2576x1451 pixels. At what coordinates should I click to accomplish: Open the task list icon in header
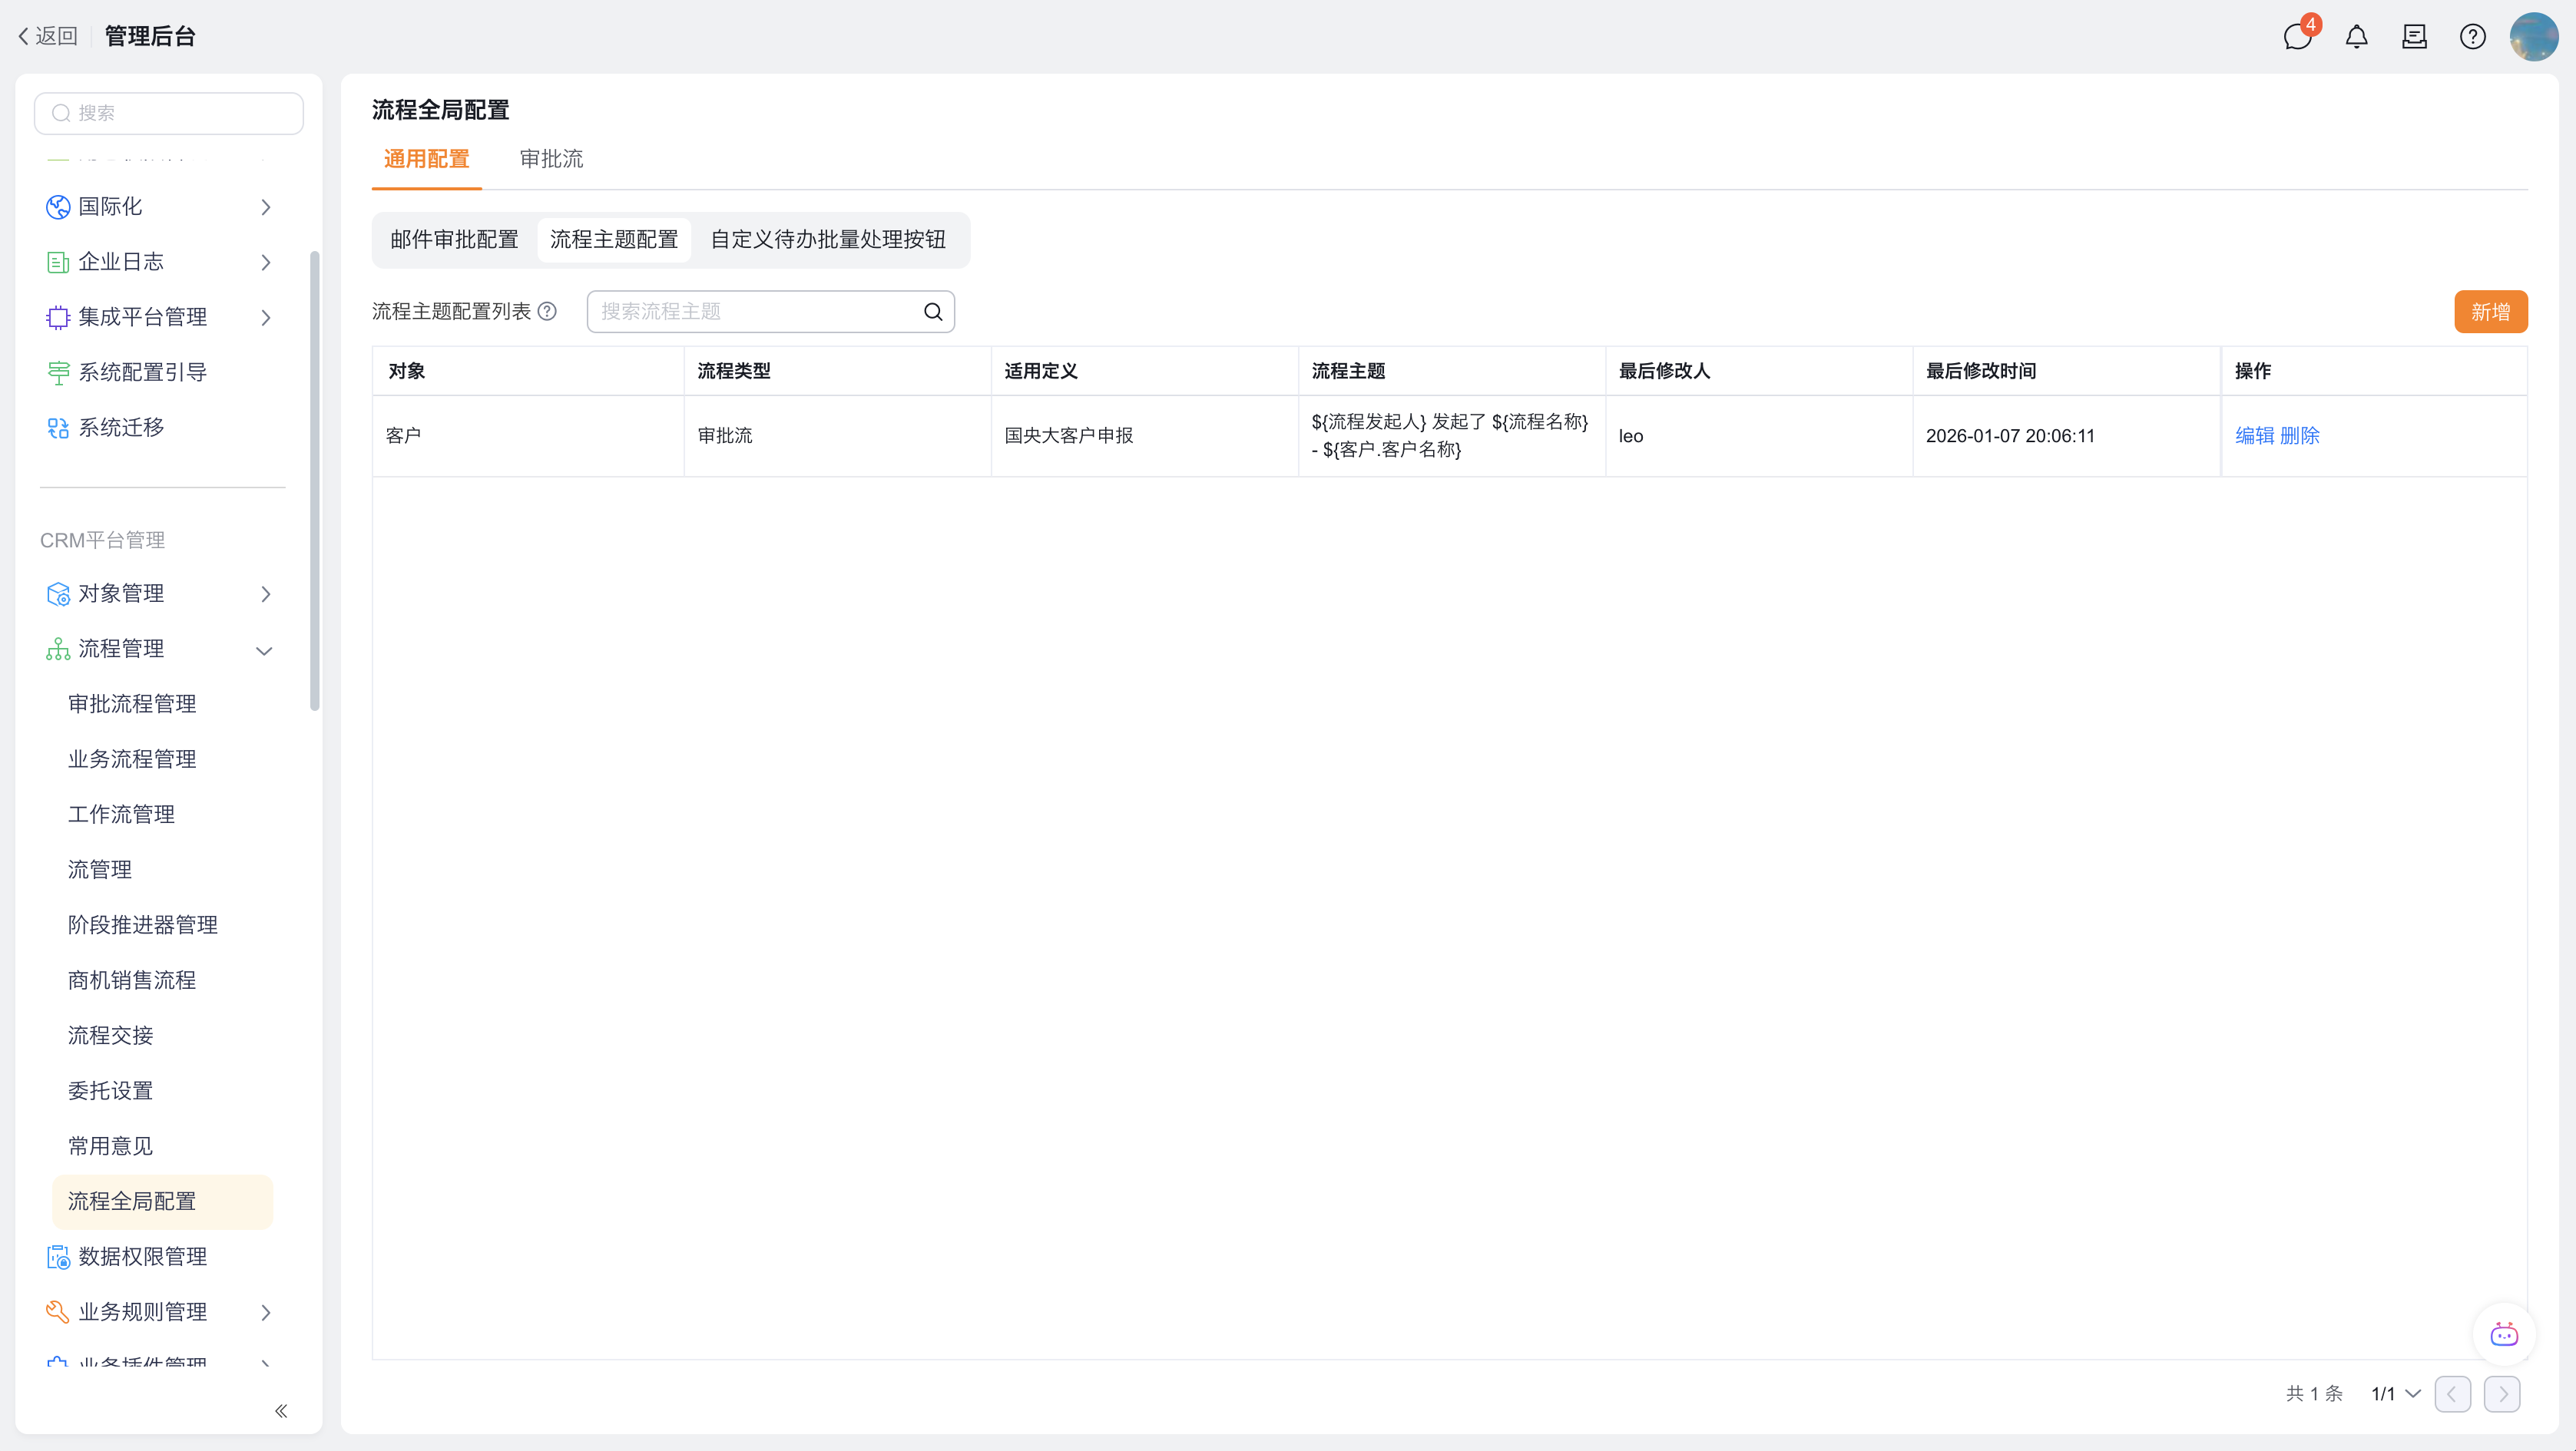pyautogui.click(x=2414, y=37)
